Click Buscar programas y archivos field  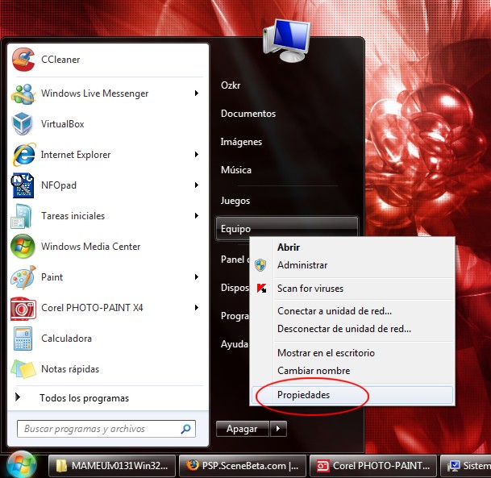tap(106, 429)
